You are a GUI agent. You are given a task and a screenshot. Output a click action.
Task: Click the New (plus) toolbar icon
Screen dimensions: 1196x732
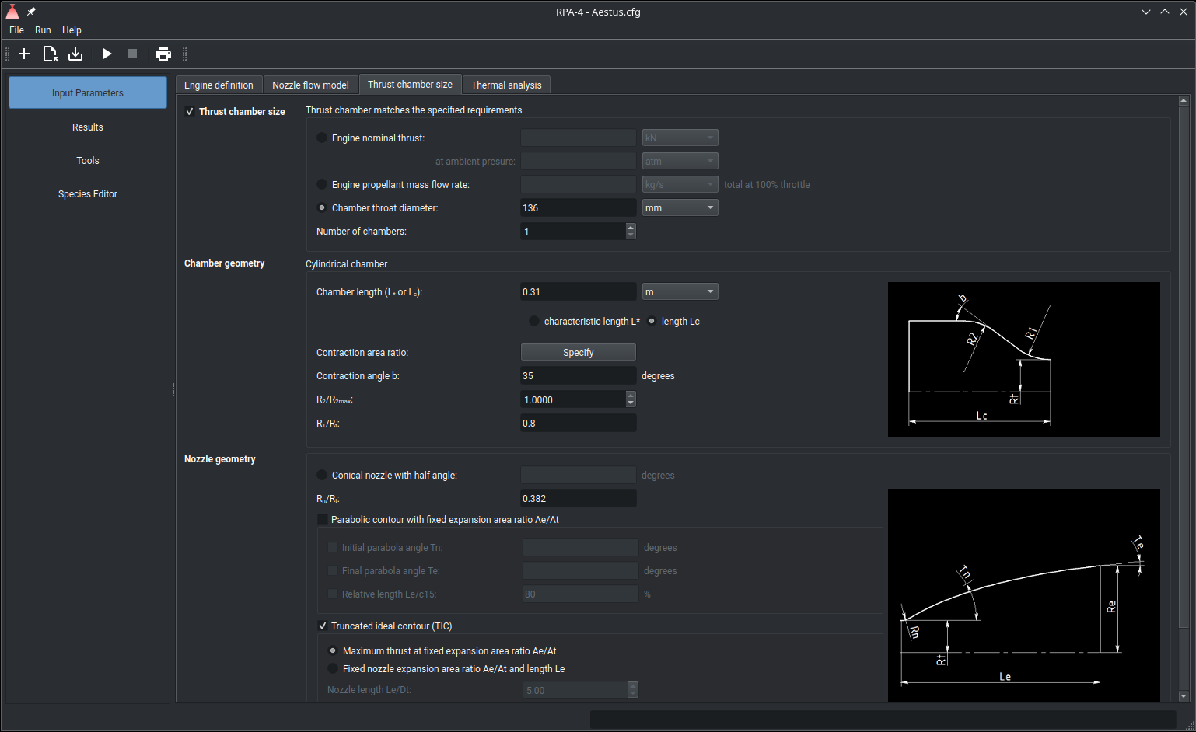coord(24,54)
